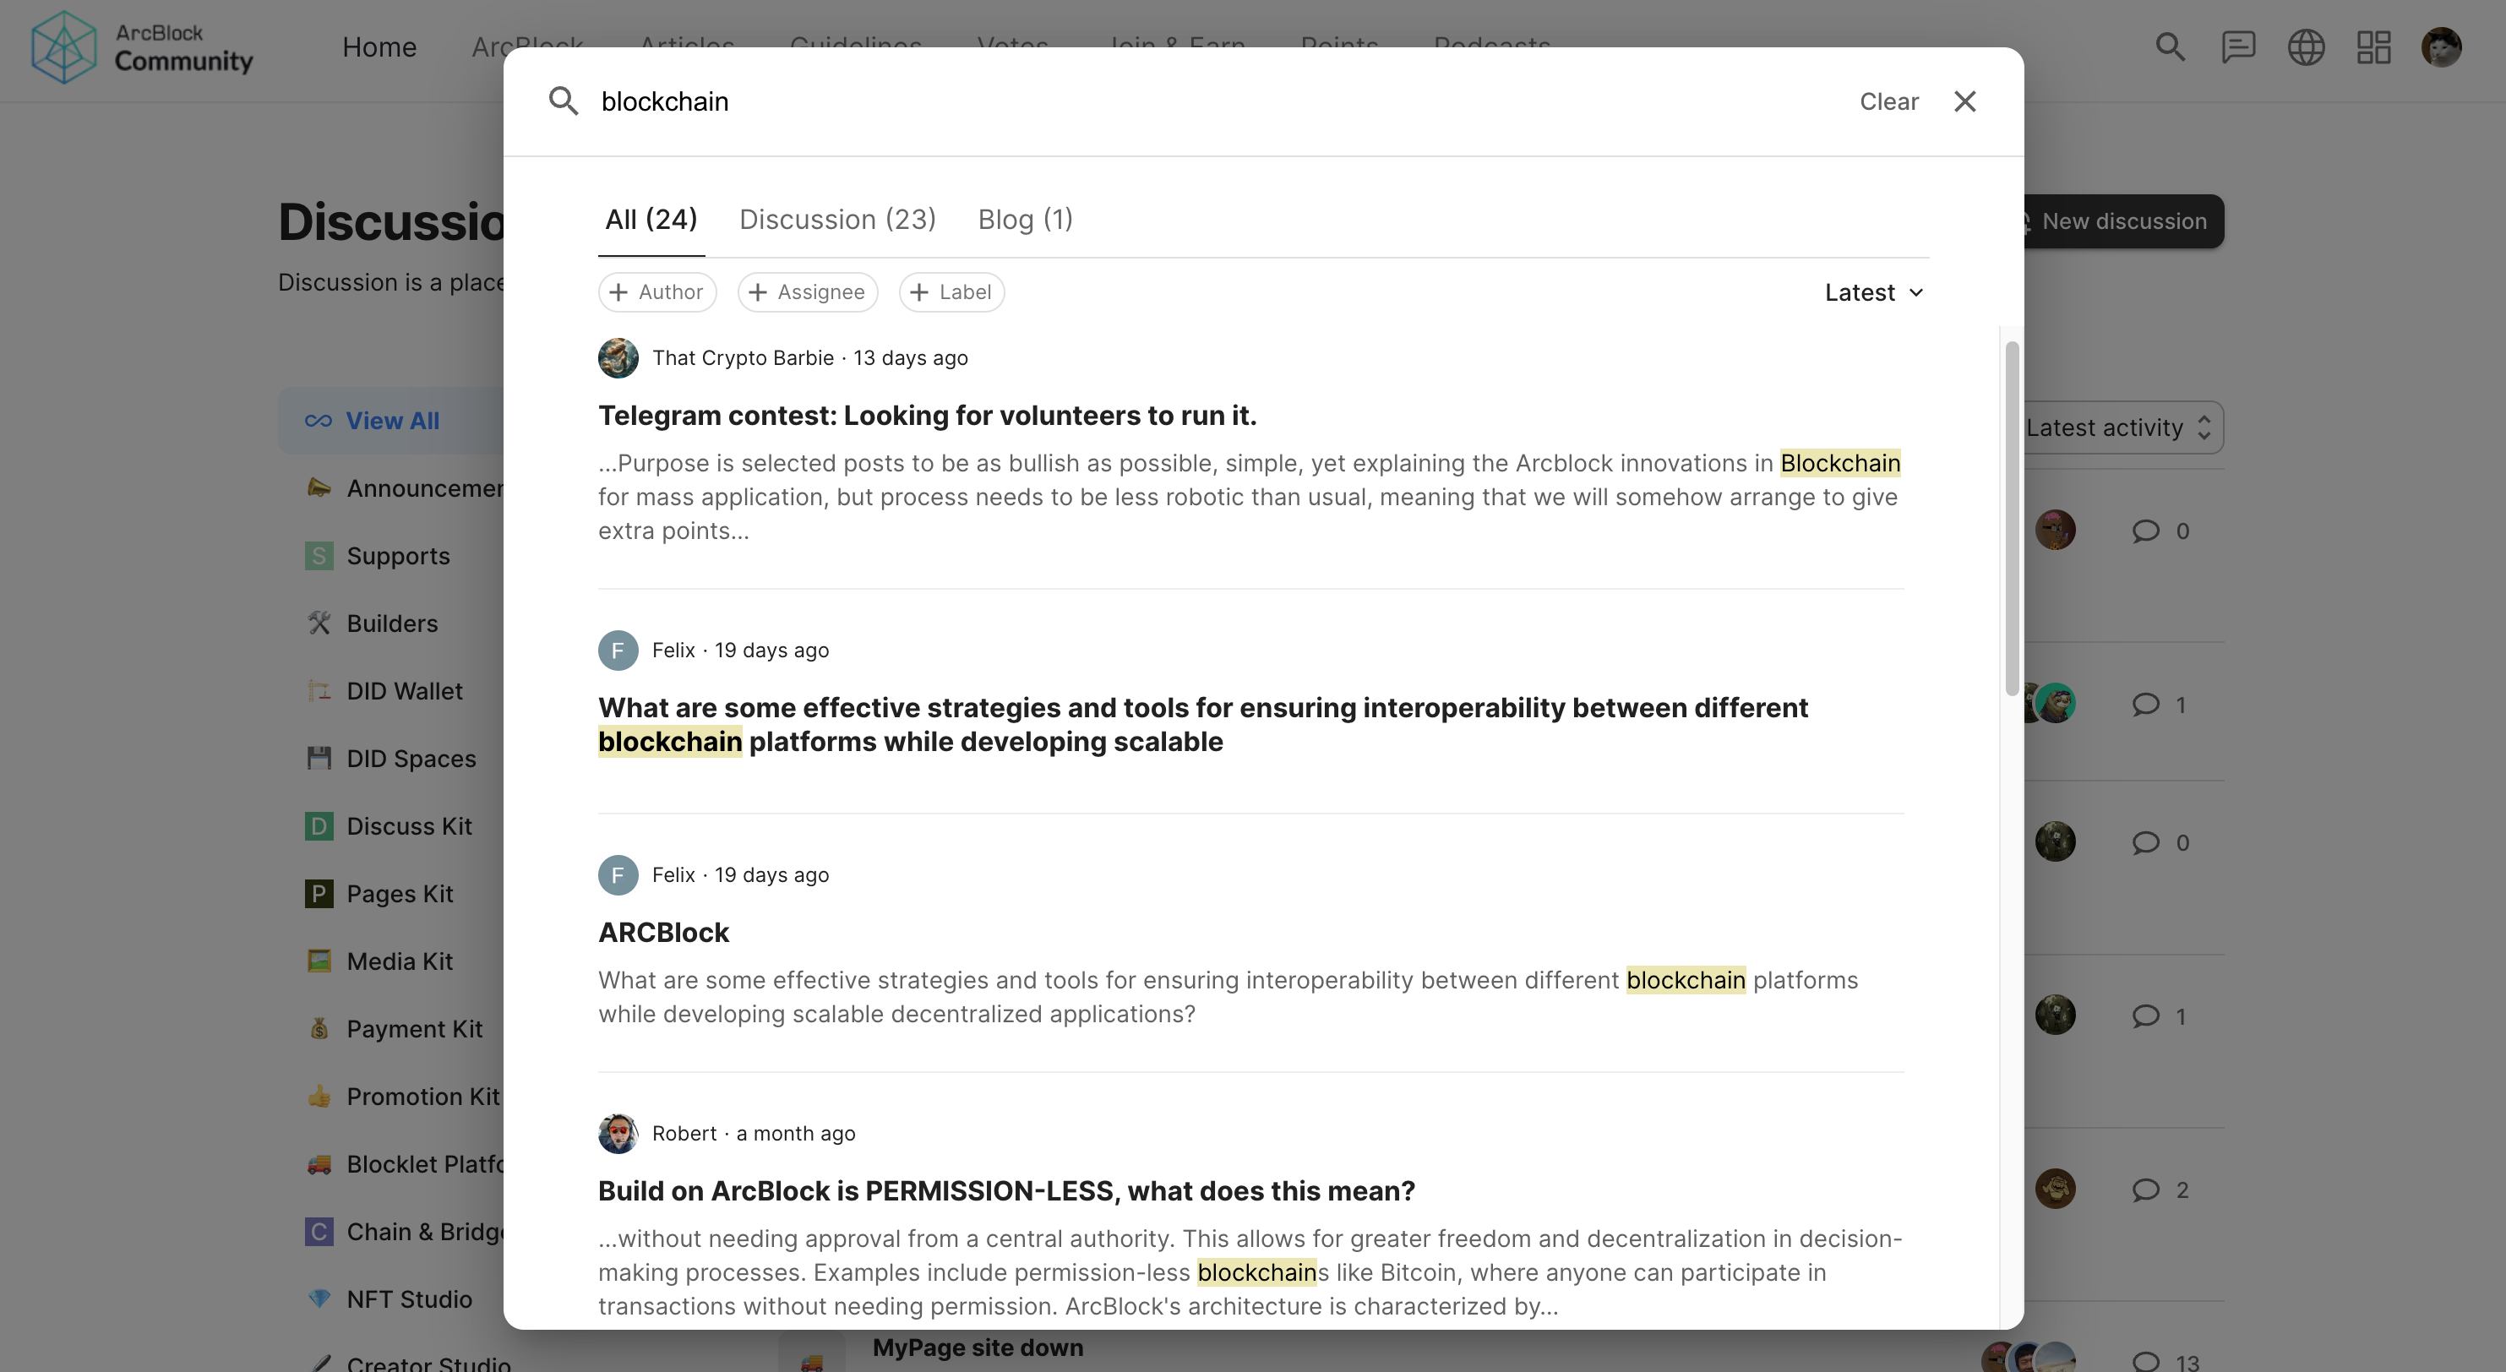Open the Latest activity sort selector

point(2121,428)
